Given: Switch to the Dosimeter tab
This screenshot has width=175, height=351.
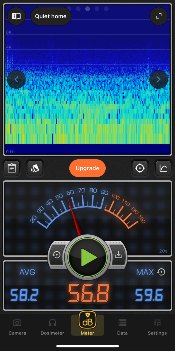Looking at the screenshot, I should [x=52, y=327].
